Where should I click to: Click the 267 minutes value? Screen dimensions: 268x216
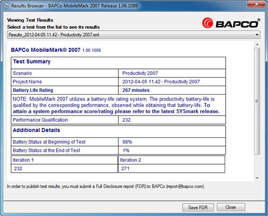tap(136, 90)
